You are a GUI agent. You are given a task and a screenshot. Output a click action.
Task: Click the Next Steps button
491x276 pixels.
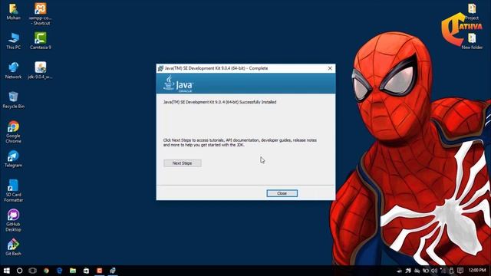183,163
